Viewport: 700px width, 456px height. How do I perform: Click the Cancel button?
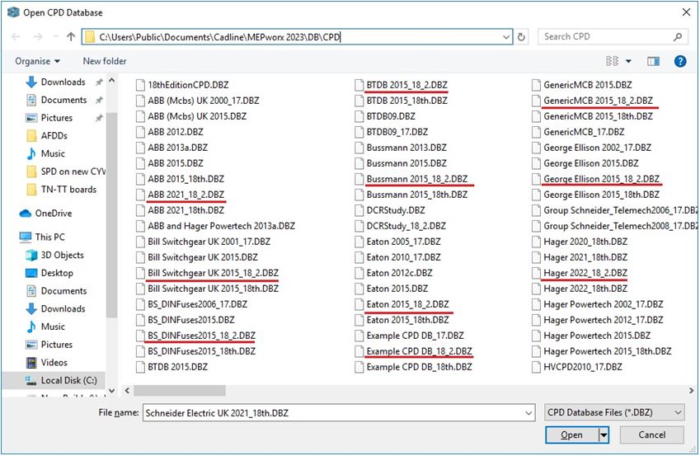[x=652, y=435]
